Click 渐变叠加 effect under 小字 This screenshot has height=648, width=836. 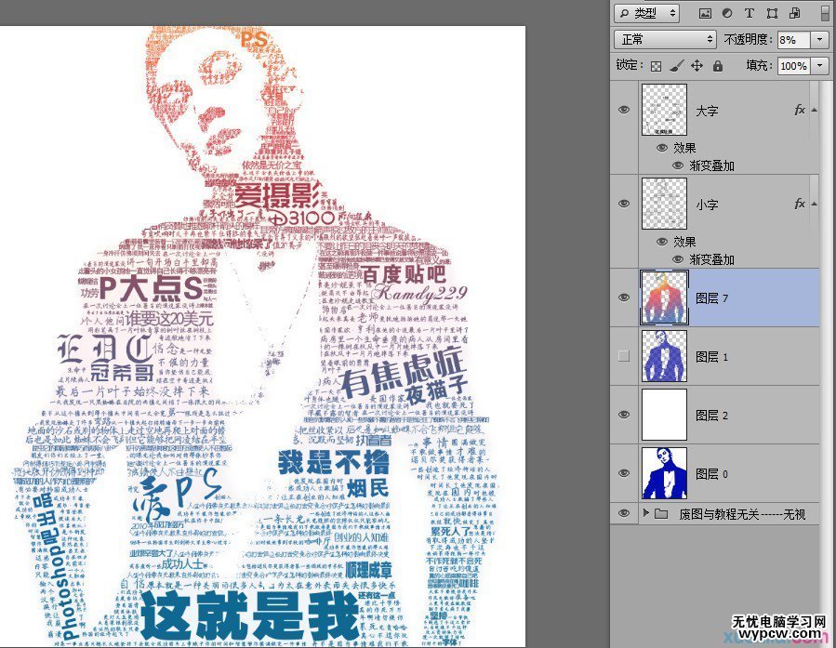(x=711, y=259)
